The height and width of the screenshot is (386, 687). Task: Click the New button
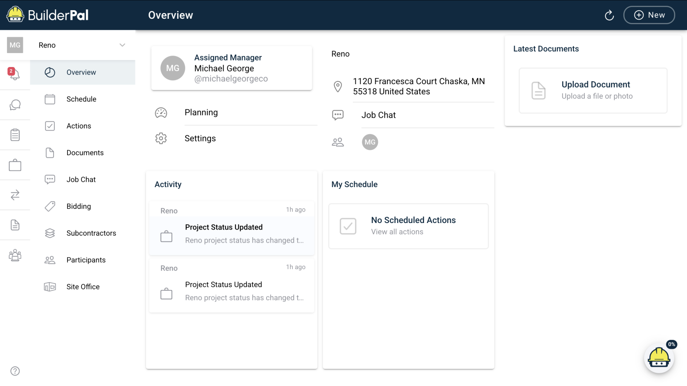pos(649,15)
